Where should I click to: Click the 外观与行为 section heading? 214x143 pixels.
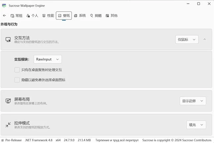(9, 24)
